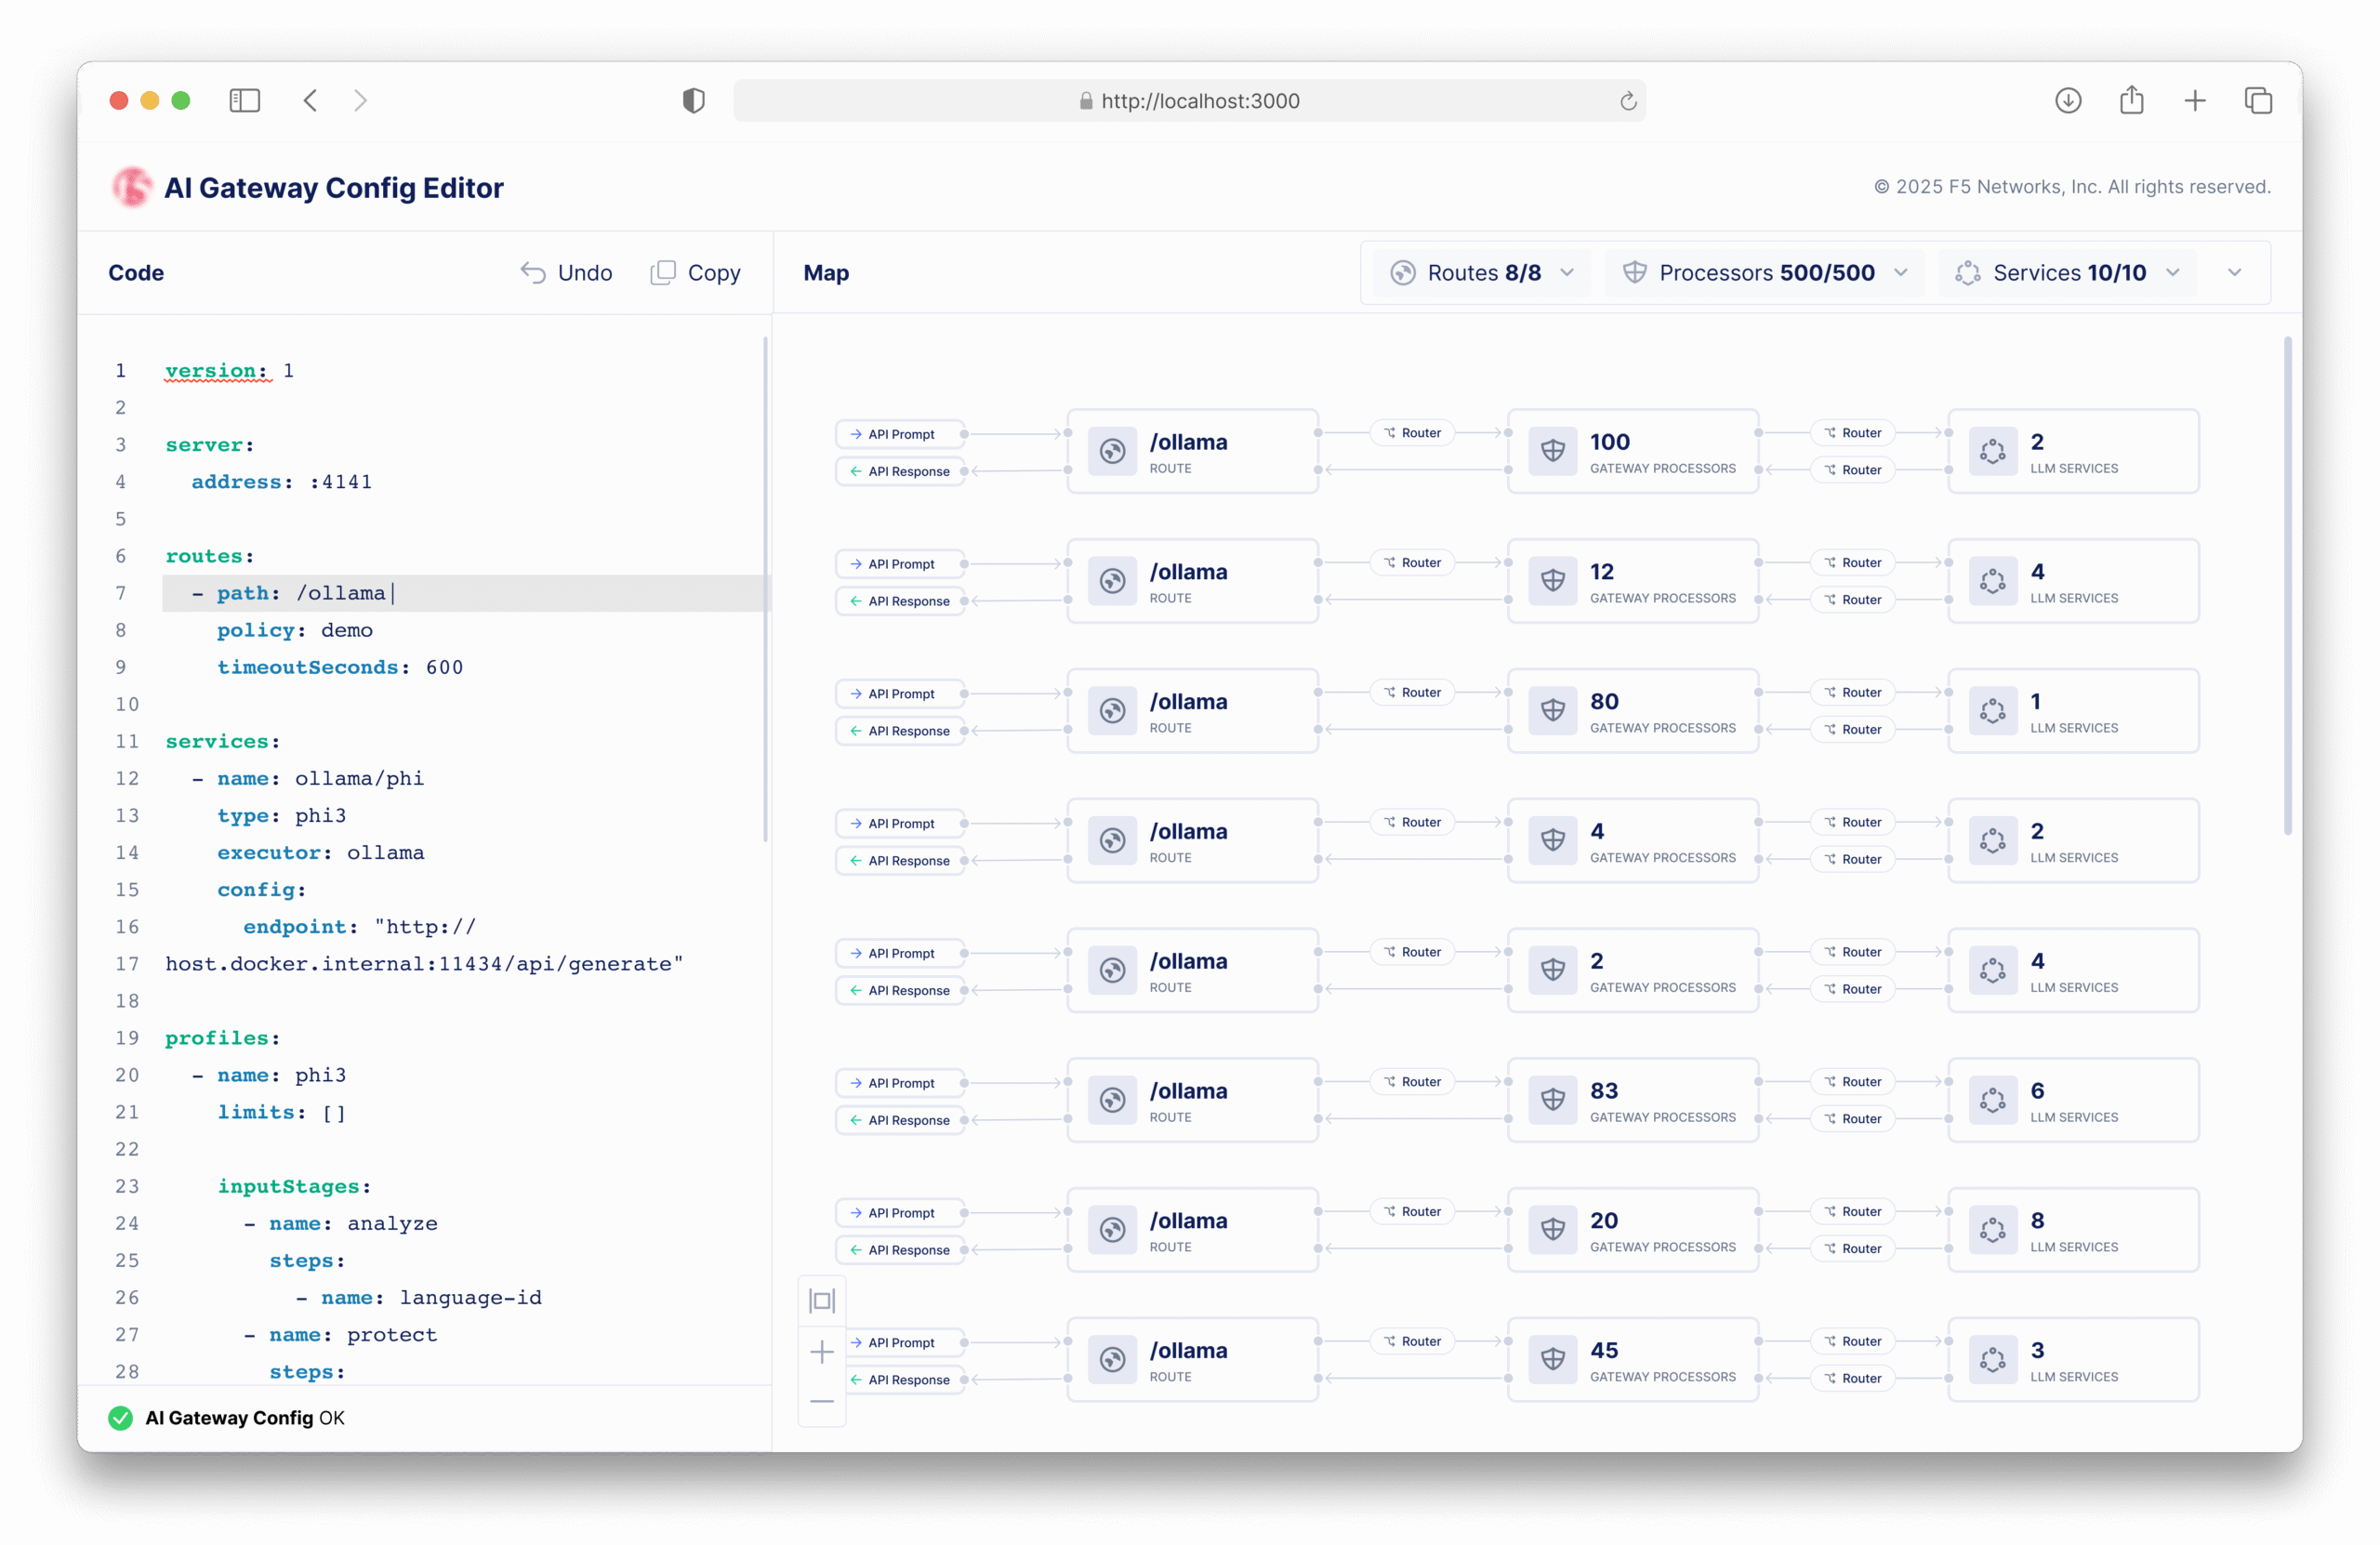The image size is (2380, 1545).
Task: Select the LLM Services icon showing 2 services
Action: coord(1993,451)
